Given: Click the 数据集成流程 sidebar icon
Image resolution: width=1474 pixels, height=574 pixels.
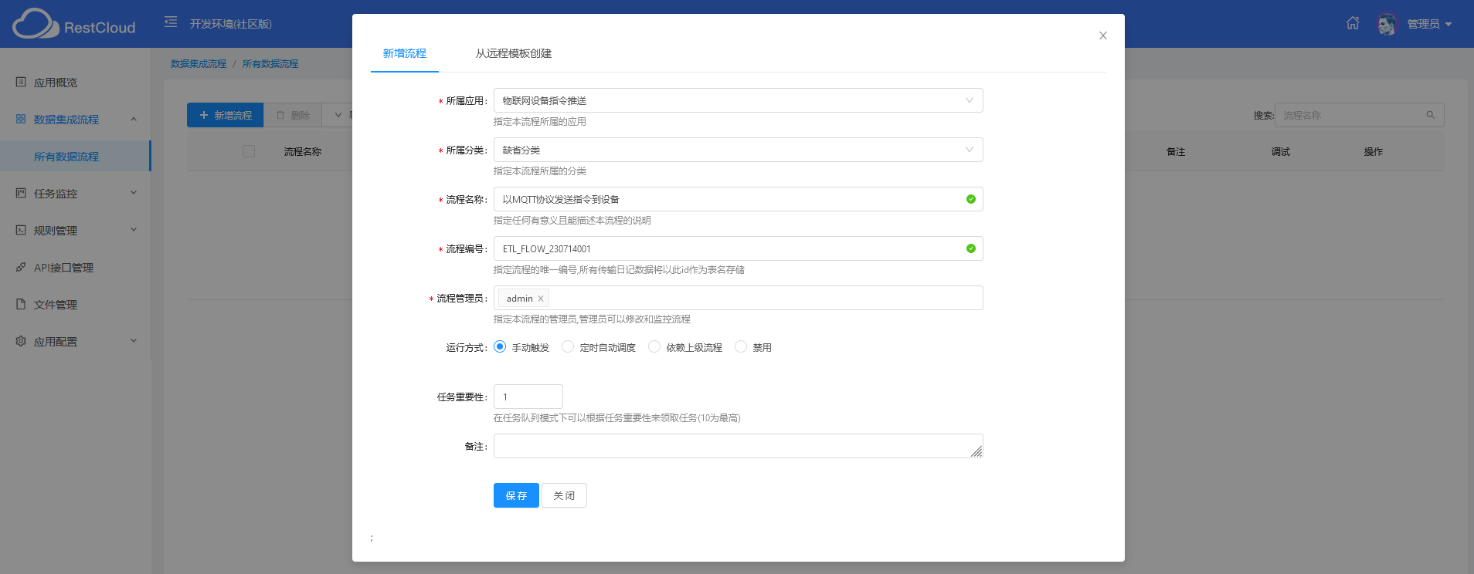Looking at the screenshot, I should [21, 119].
